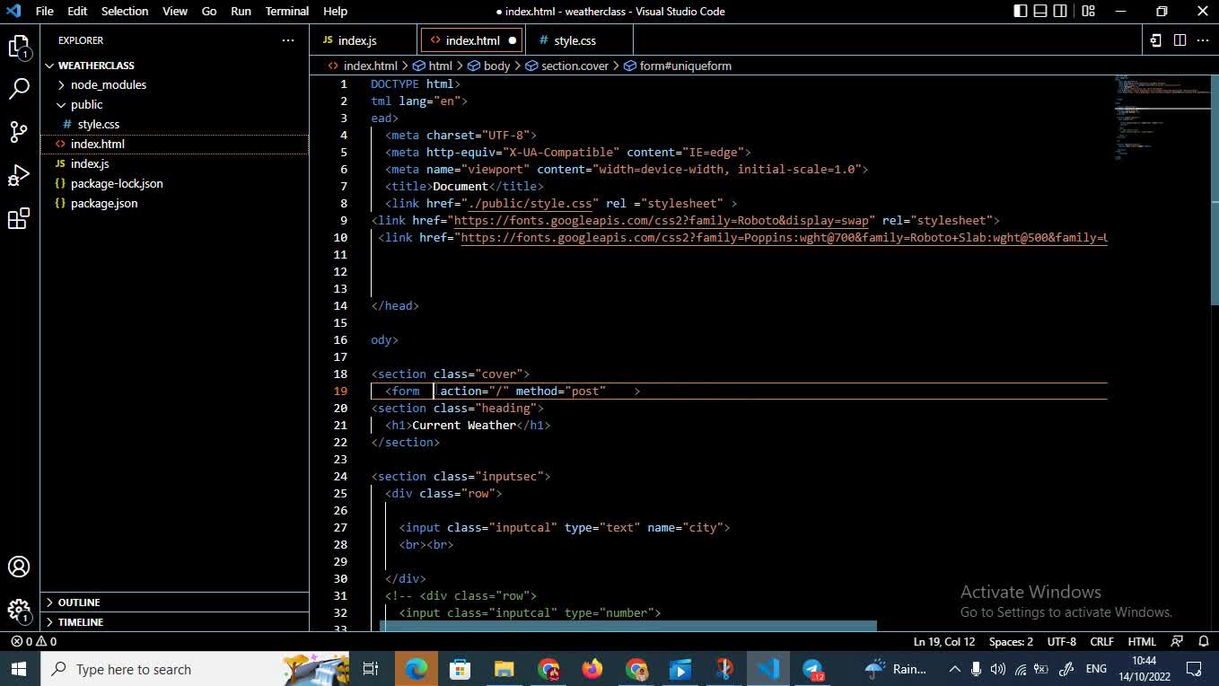This screenshot has height=686, width=1219.
Task: Click the Task View taskbar icon
Action: (x=371, y=669)
